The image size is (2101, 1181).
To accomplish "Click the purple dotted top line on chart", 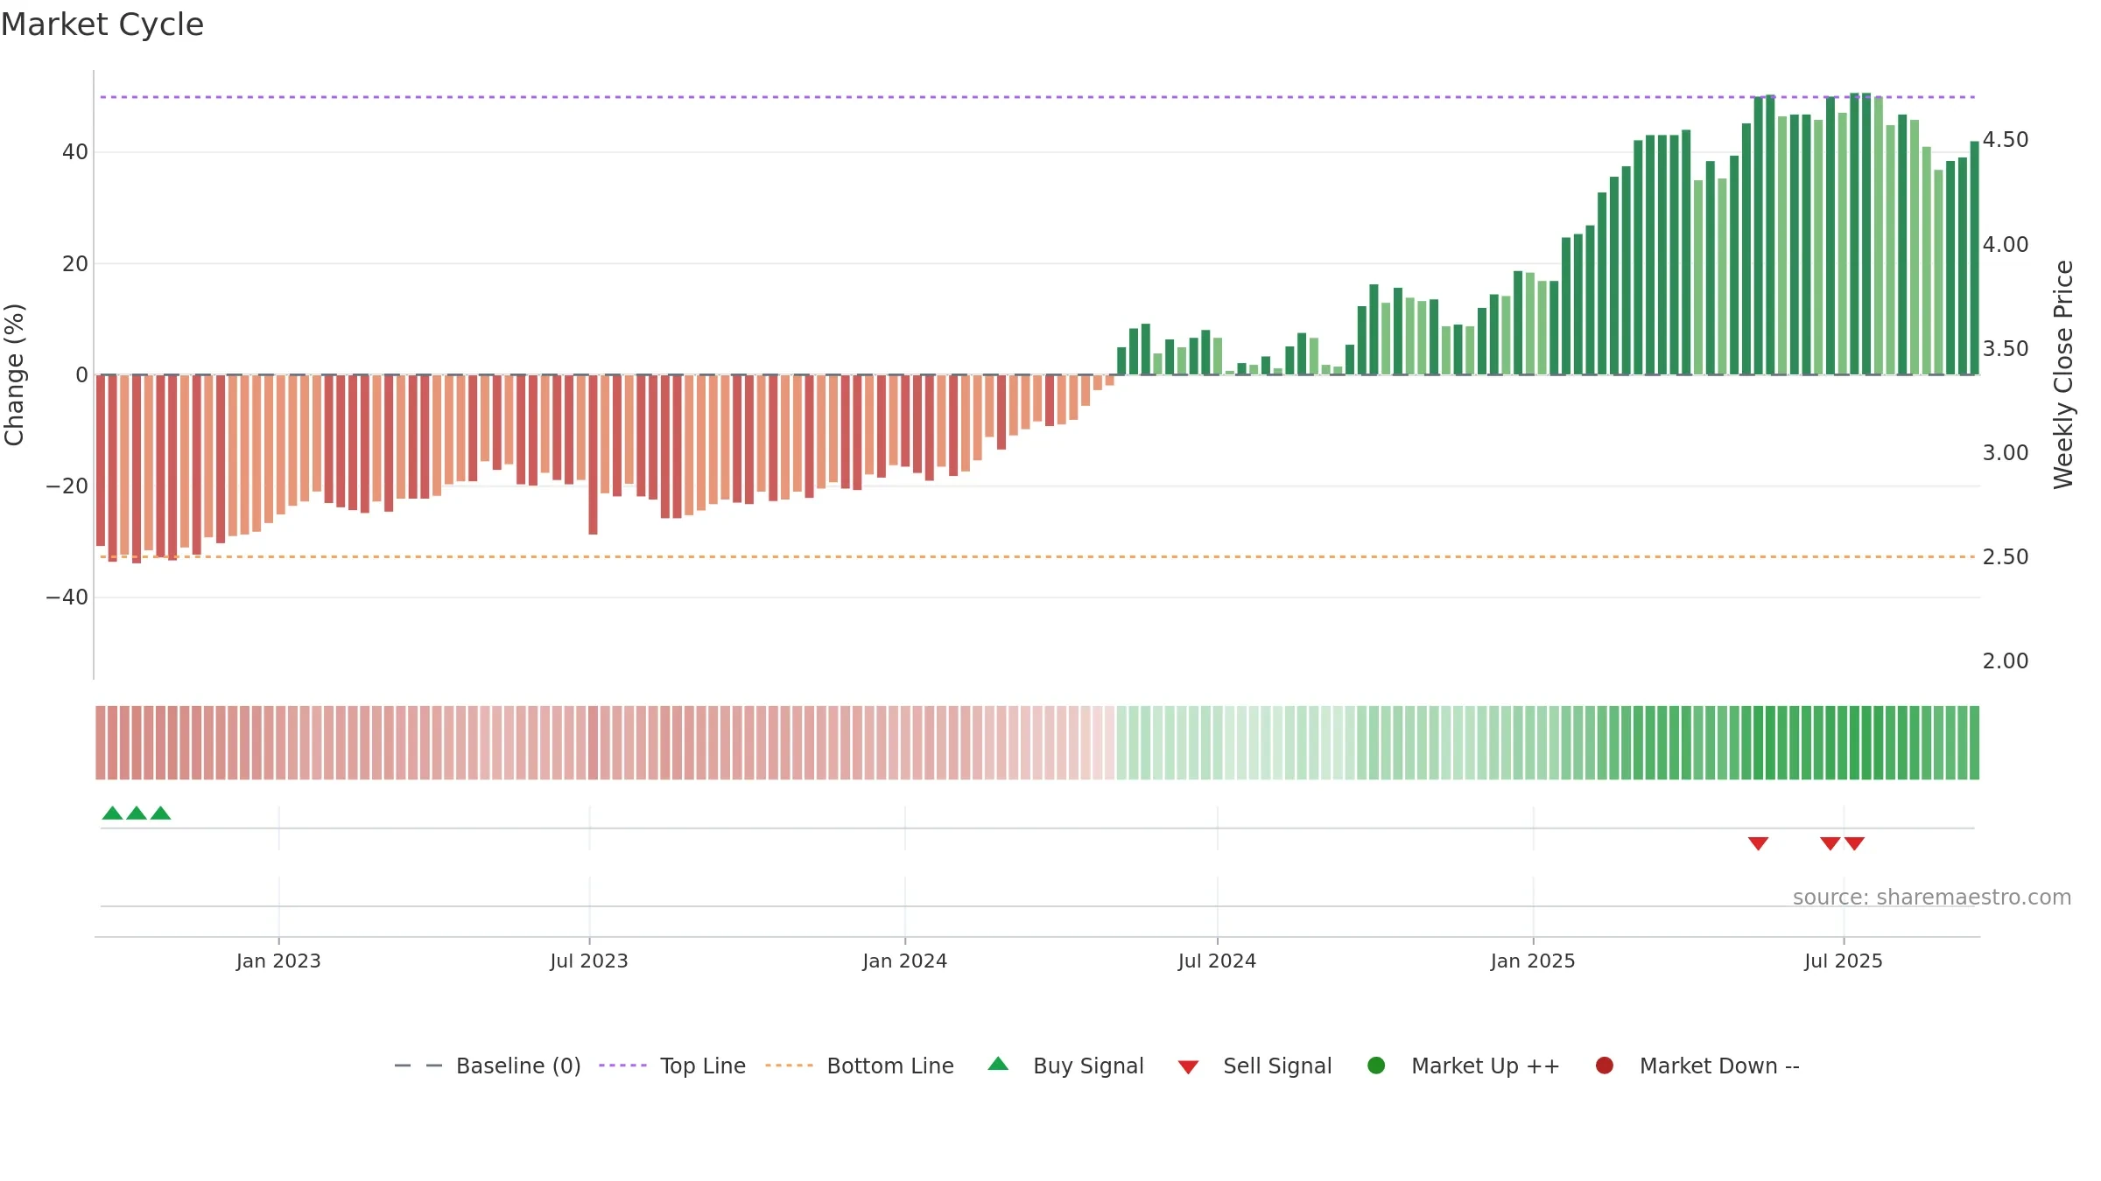I will pos(1037,97).
